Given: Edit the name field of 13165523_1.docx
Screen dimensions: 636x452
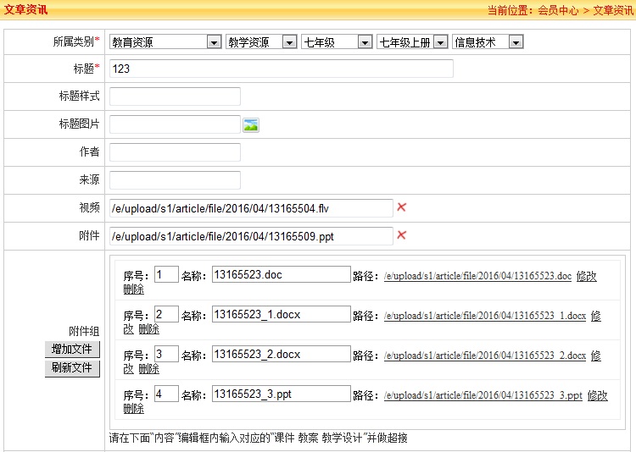Looking at the screenshot, I should 281,315.
